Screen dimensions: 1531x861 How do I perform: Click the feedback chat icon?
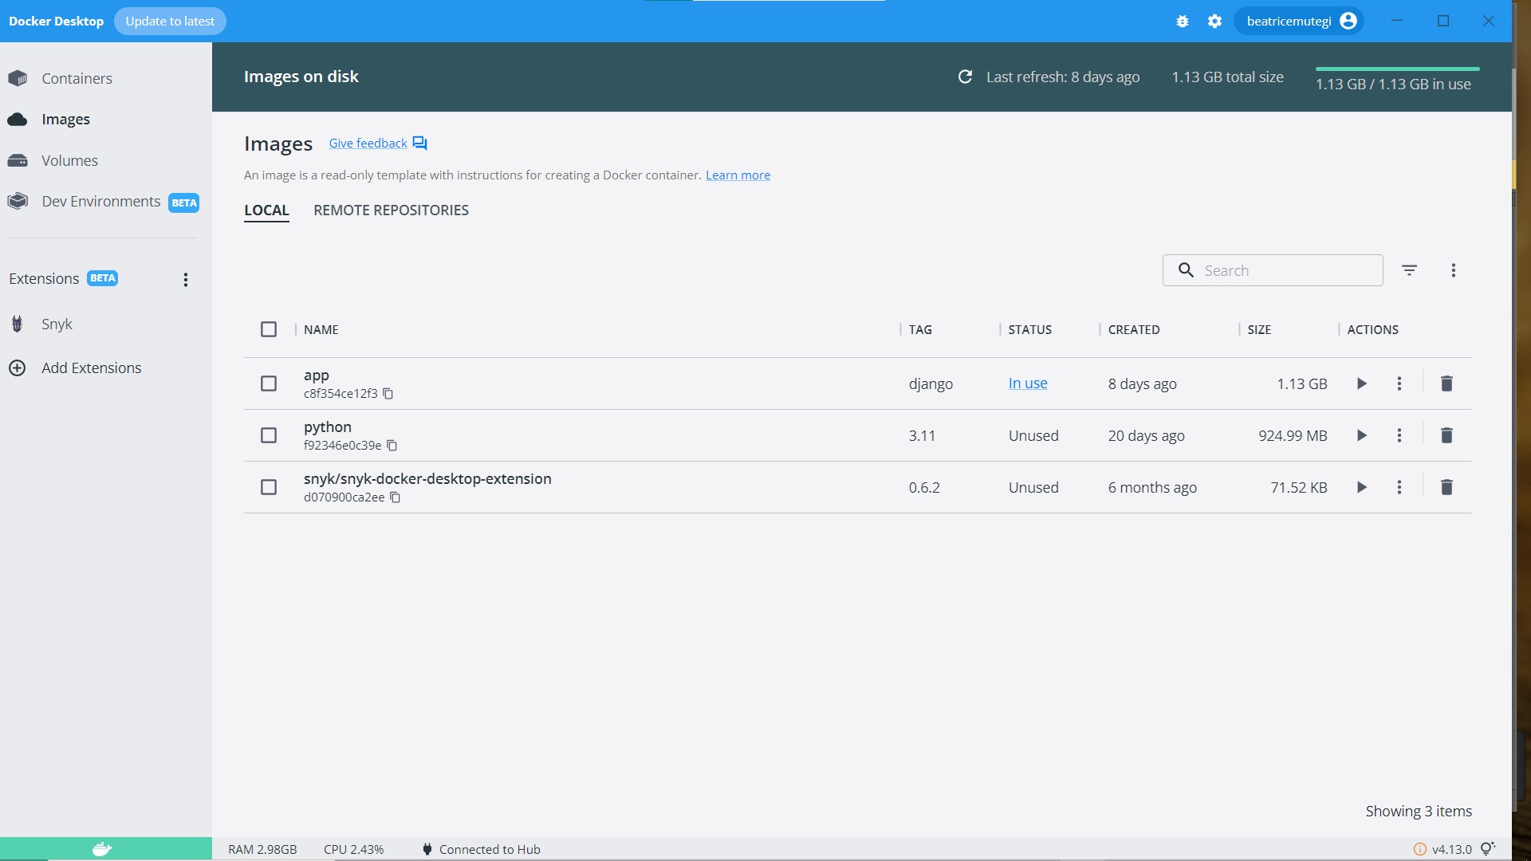coord(419,143)
